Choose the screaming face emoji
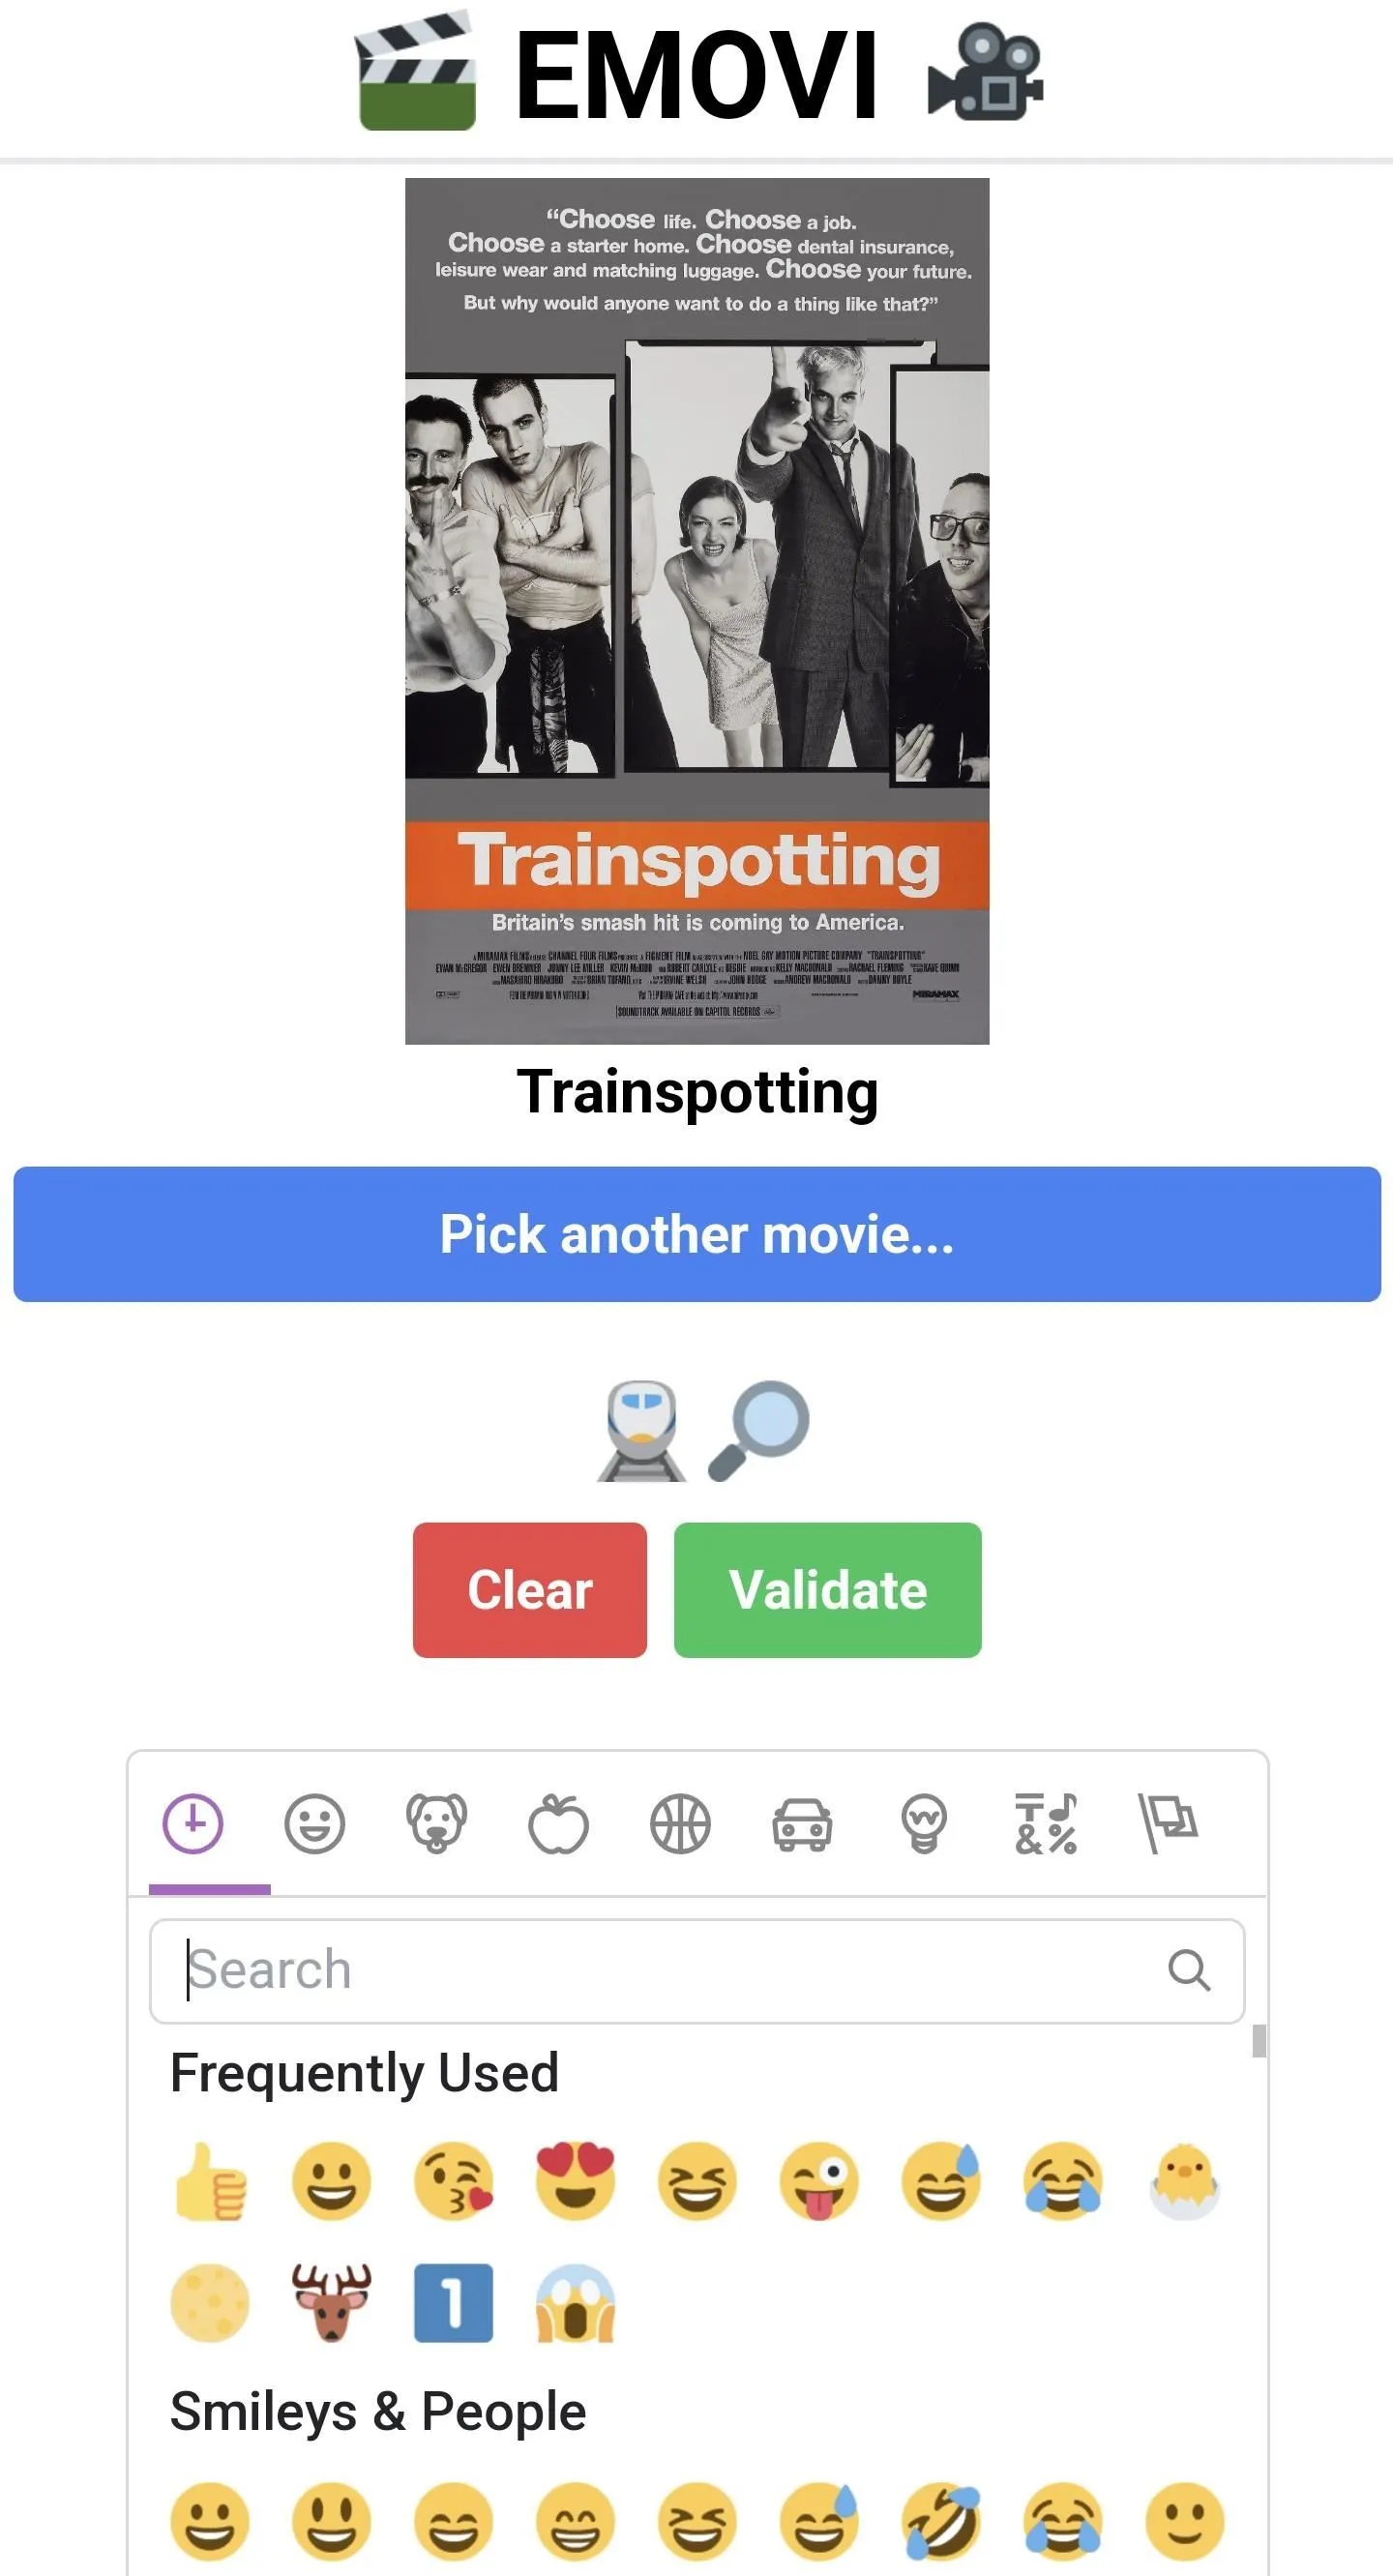The height and width of the screenshot is (2576, 1393). pos(575,2303)
